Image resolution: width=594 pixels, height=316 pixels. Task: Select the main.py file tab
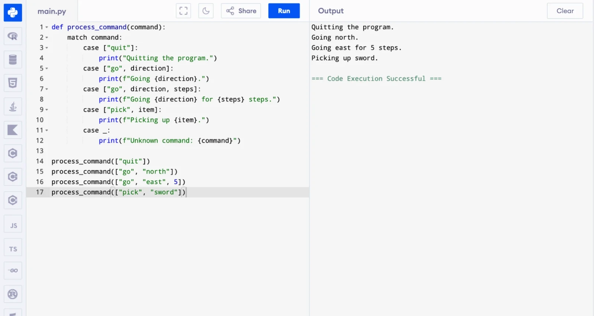coord(52,11)
